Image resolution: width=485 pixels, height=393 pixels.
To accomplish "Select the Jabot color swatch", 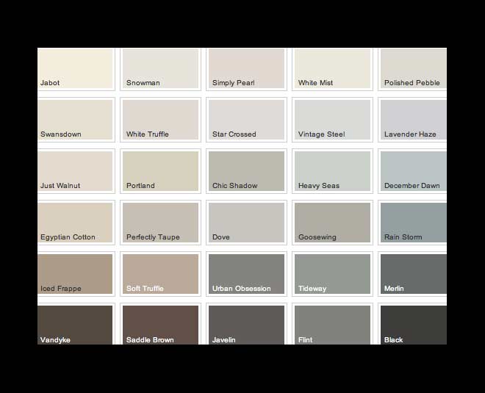I will click(x=75, y=68).
